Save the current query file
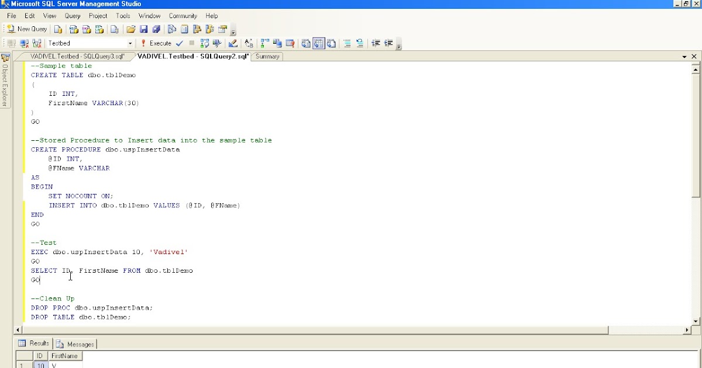 (x=144, y=29)
